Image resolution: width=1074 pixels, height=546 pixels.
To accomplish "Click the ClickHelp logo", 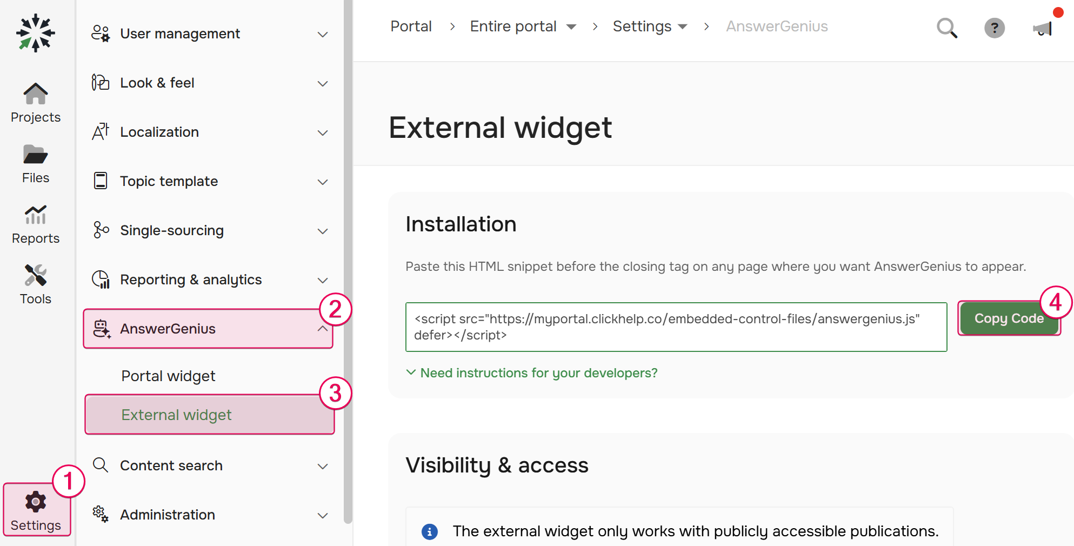I will (x=35, y=32).
